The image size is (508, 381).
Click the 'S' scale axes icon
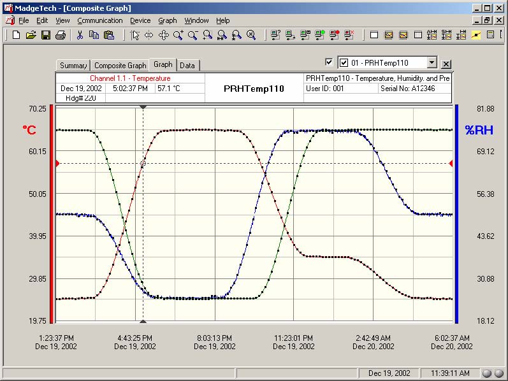point(446,34)
